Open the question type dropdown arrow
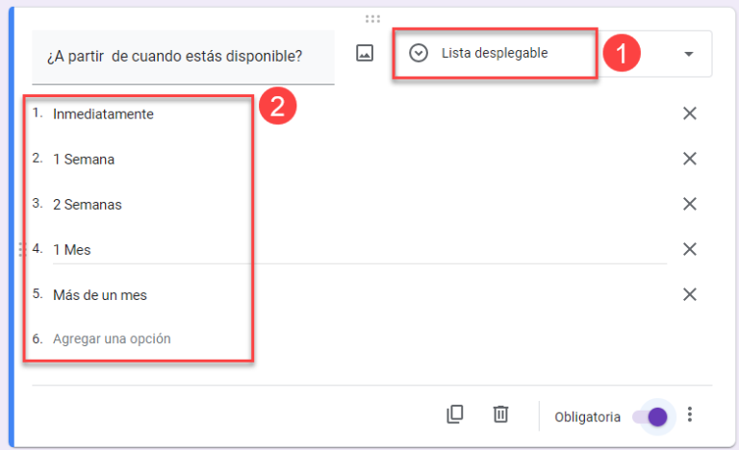The width and height of the screenshot is (739, 450). [689, 54]
